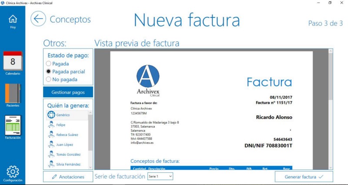Click the invoice preview scrollbar down arrow

pos(331,168)
